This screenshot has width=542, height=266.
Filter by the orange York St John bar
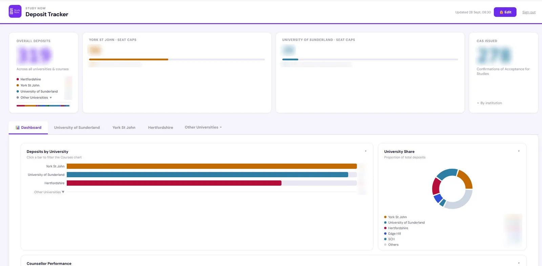point(212,166)
